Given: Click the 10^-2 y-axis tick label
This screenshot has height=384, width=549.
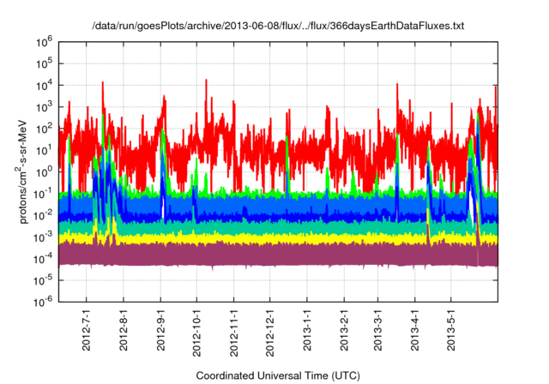Looking at the screenshot, I should (x=43, y=215).
